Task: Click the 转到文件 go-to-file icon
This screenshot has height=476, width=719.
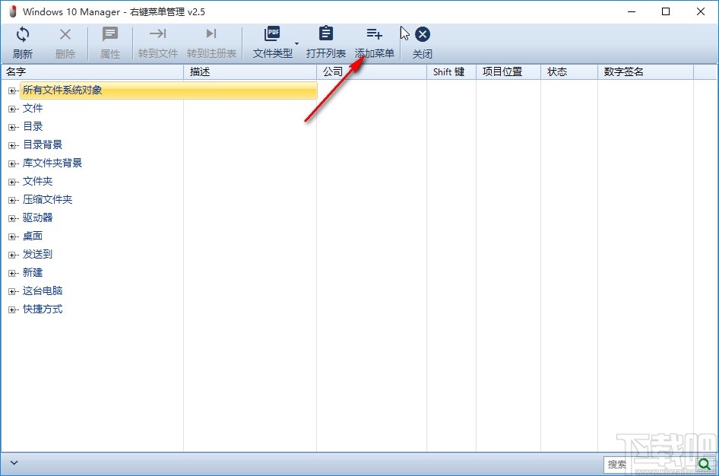Action: point(157,34)
